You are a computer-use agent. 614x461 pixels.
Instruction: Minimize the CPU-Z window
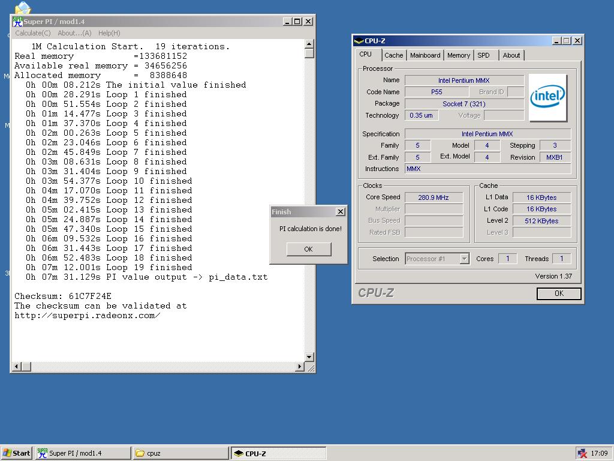click(557, 40)
